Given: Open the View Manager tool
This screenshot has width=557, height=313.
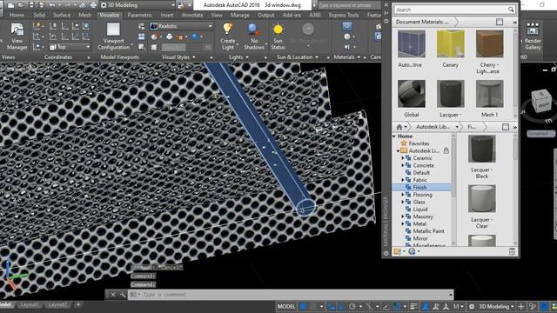Looking at the screenshot, I should tap(17, 37).
